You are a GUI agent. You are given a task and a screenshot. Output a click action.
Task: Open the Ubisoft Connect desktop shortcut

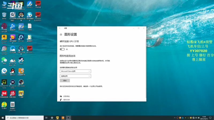click(x=4, y=50)
